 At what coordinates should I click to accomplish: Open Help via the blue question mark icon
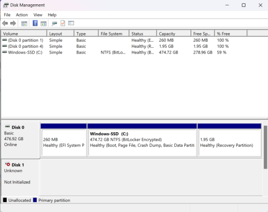(35, 23)
